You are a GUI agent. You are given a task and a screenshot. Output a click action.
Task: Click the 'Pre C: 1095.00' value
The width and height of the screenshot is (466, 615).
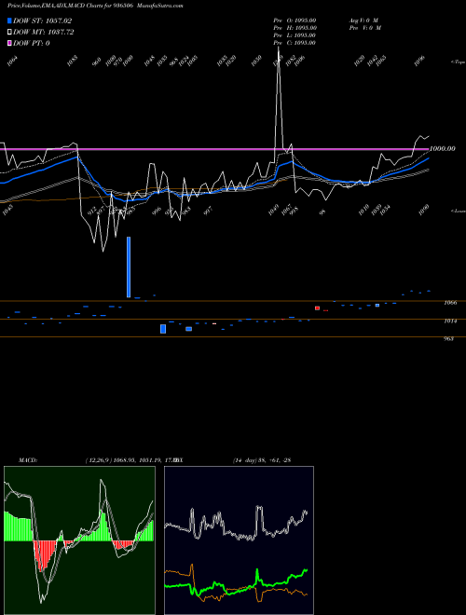tap(295, 42)
